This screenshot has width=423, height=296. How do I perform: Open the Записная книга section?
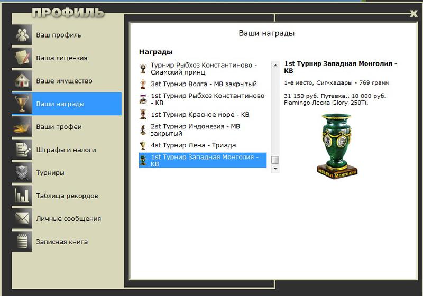[67, 241]
